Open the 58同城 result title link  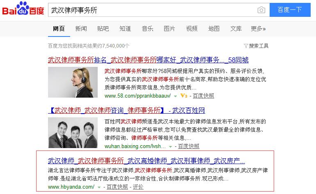[148, 60]
